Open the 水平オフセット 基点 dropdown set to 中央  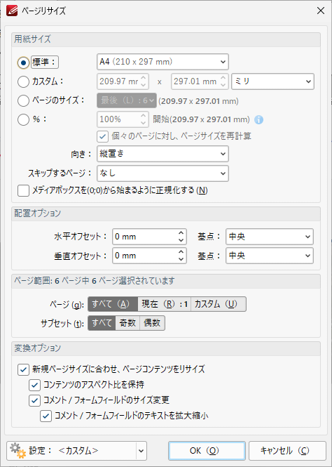coord(270,237)
